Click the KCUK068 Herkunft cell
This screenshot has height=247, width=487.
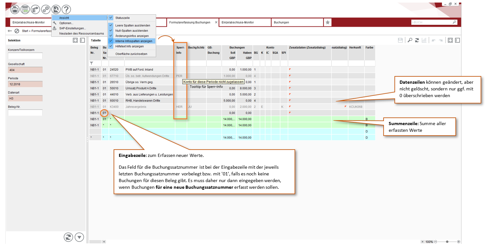[356, 107]
